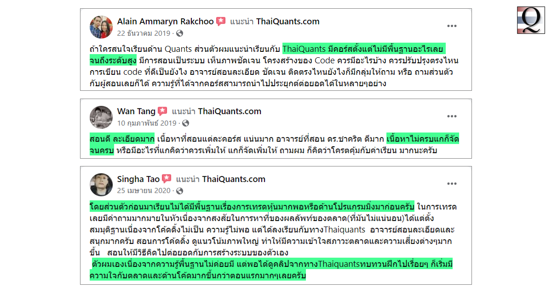Viewport: 552px width, 288px height.
Task: Open ThaiQuants.com link in Singha Tao's review
Action: (234, 179)
